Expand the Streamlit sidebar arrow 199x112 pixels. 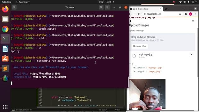(x=131, y=21)
